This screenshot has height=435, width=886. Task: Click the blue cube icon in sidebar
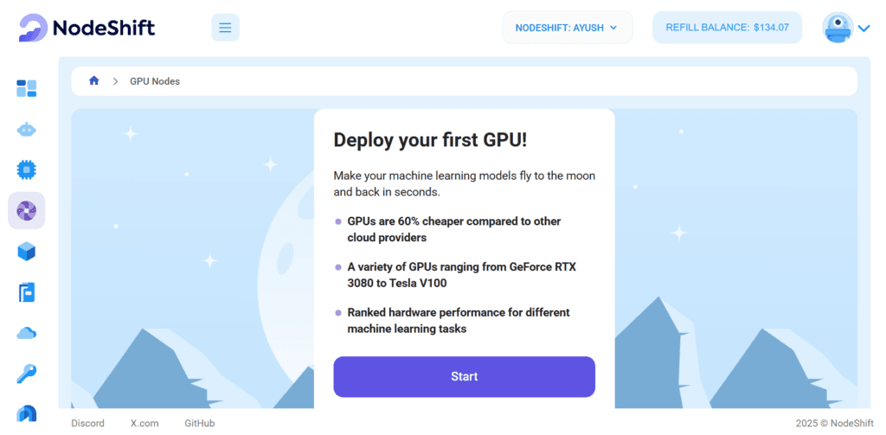coord(26,252)
